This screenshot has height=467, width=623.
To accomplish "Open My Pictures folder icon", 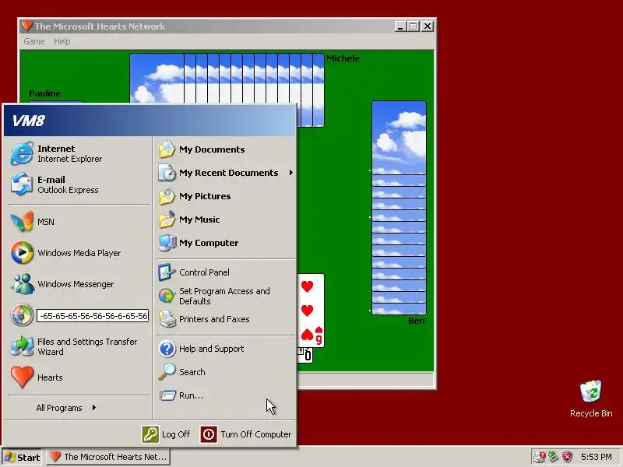I will coord(167,196).
